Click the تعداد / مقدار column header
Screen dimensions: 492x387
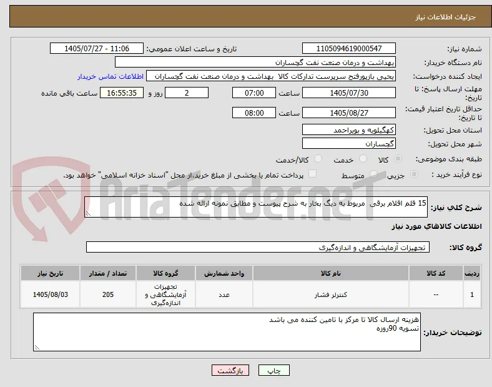point(108,273)
